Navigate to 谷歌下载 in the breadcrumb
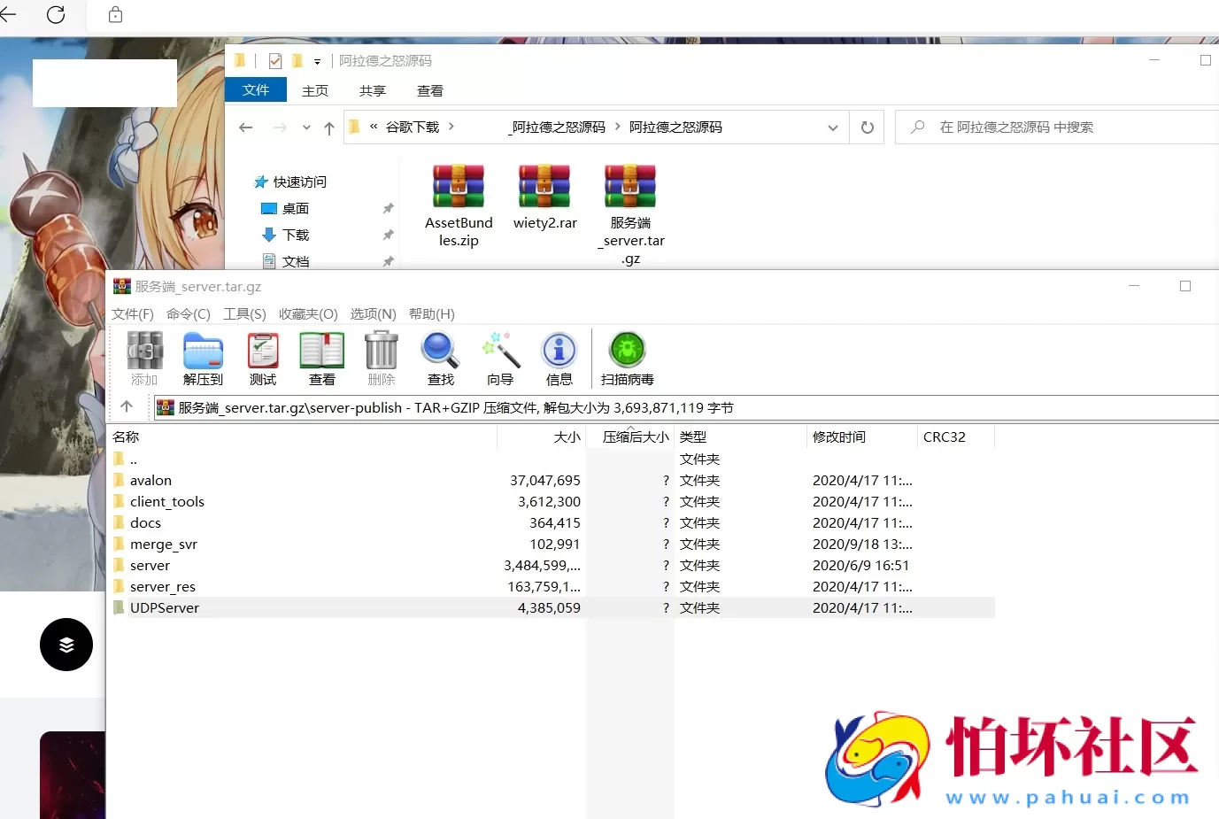This screenshot has height=819, width=1219. (x=412, y=127)
